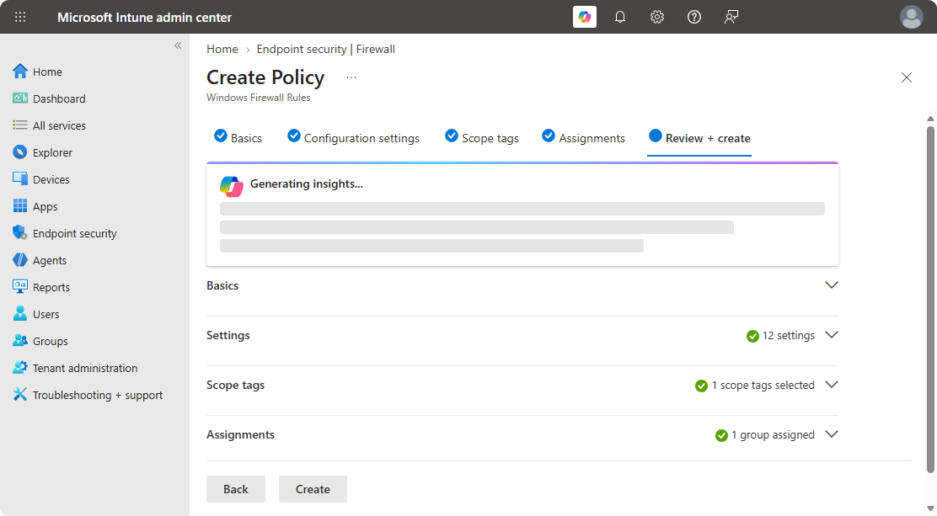This screenshot has width=937, height=516.
Task: Click the Home house icon in sidebar
Action: pyautogui.click(x=19, y=71)
